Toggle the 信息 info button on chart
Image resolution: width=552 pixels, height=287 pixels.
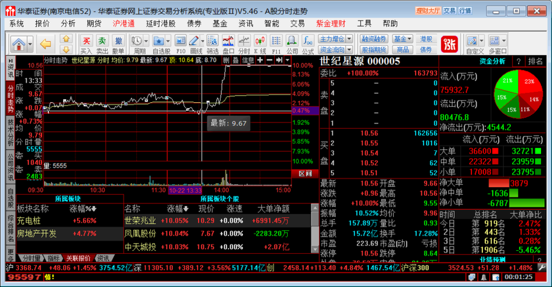248,60
